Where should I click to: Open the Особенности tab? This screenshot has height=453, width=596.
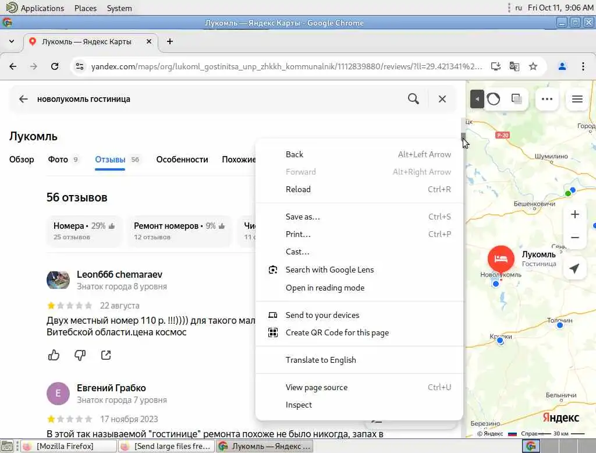coord(182,160)
